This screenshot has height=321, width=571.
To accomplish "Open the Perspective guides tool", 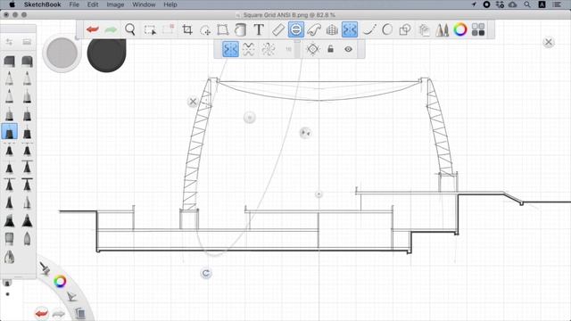I will coord(332,29).
